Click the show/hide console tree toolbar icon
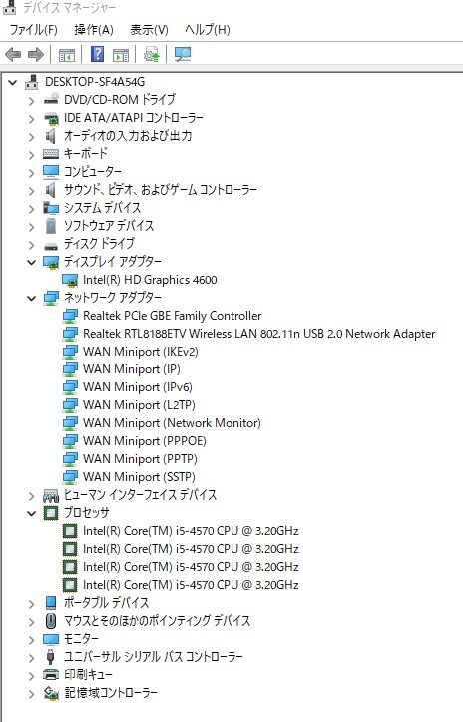The height and width of the screenshot is (722, 463). tap(67, 55)
